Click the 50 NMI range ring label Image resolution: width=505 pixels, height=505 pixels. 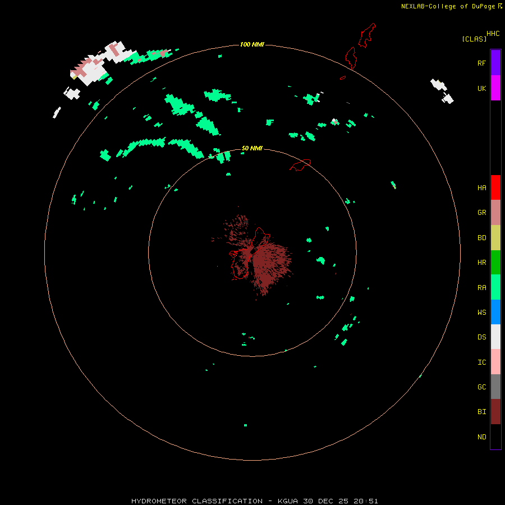[x=252, y=148]
